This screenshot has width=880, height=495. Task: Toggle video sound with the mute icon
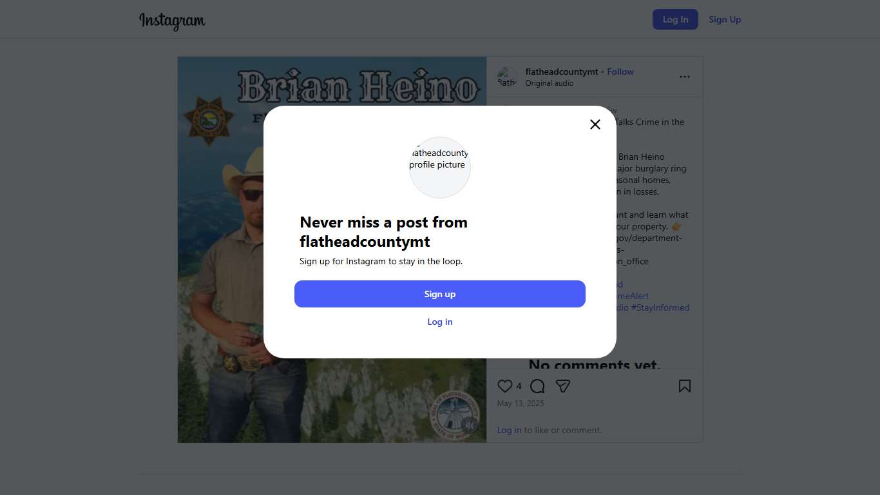tap(470, 423)
